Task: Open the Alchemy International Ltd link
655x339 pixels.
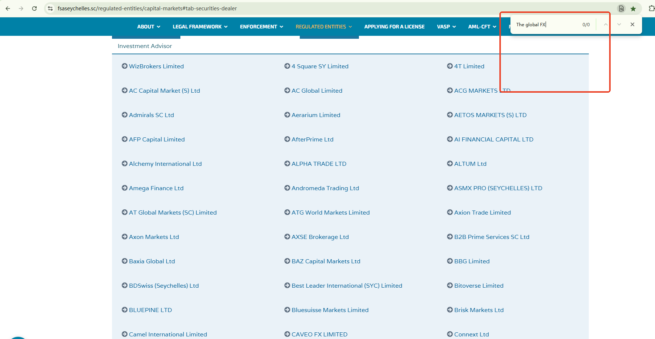Action: click(x=165, y=164)
